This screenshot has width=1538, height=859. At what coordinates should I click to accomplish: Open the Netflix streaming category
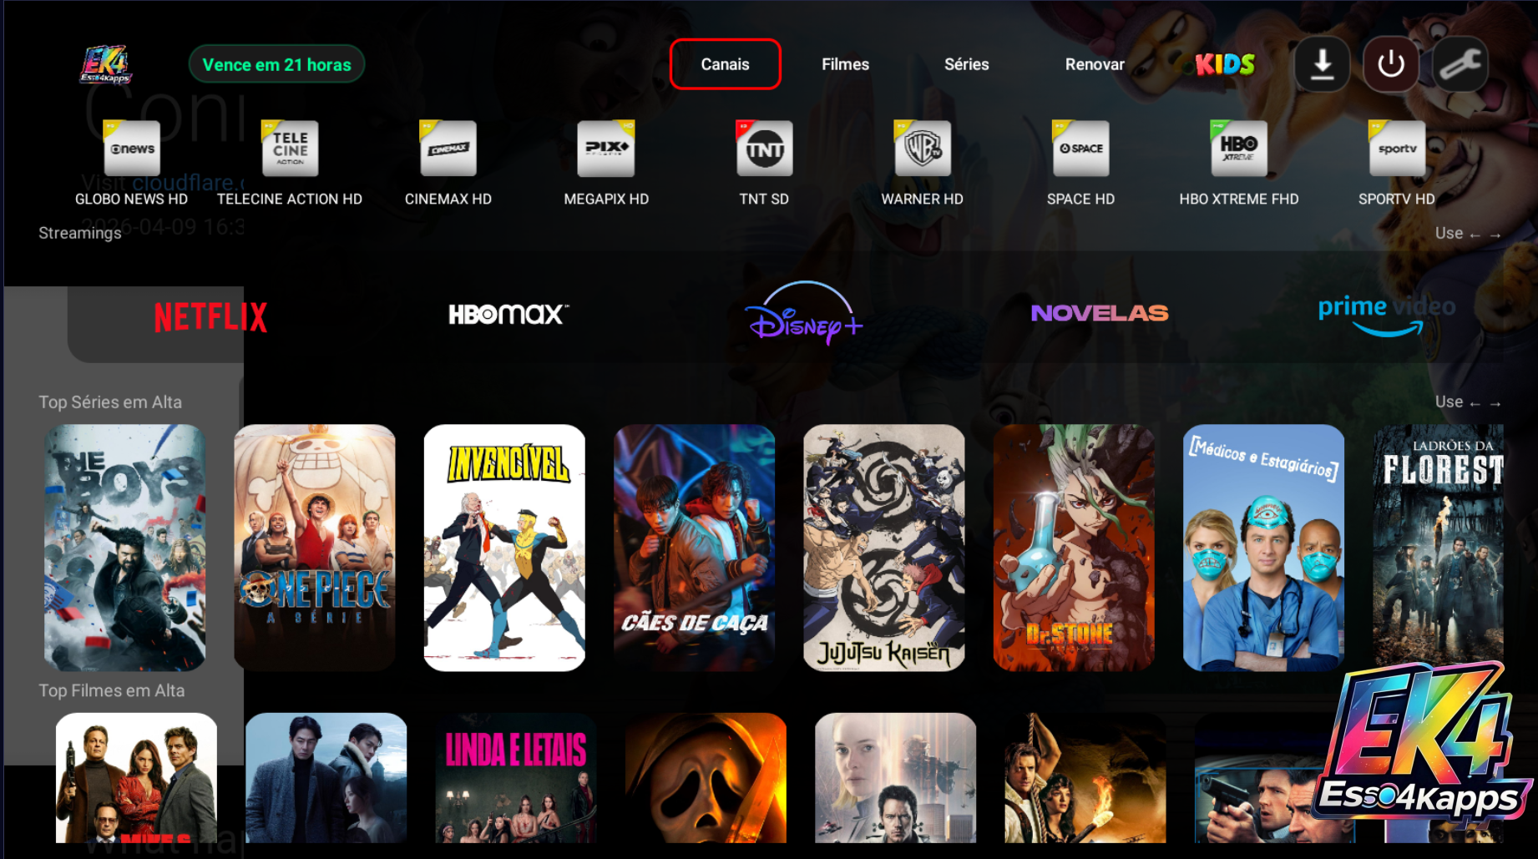point(210,317)
